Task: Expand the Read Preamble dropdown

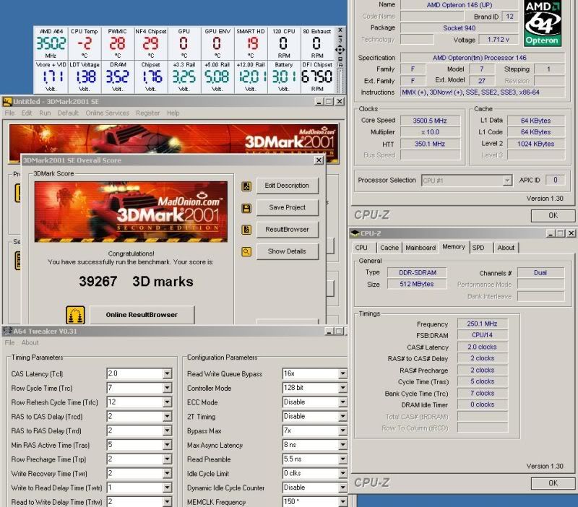Action: pos(342,459)
